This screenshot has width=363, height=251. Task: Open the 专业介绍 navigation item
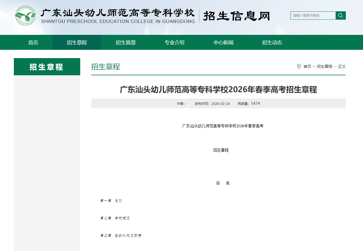tap(175, 42)
